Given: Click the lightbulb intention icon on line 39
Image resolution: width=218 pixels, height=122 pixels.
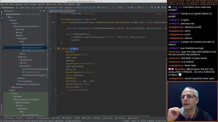Looking at the screenshot, I should 58,48.
